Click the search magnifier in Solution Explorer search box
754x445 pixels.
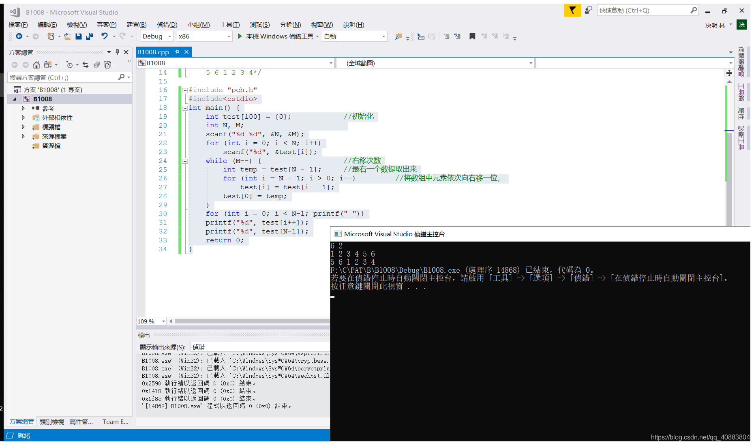121,77
